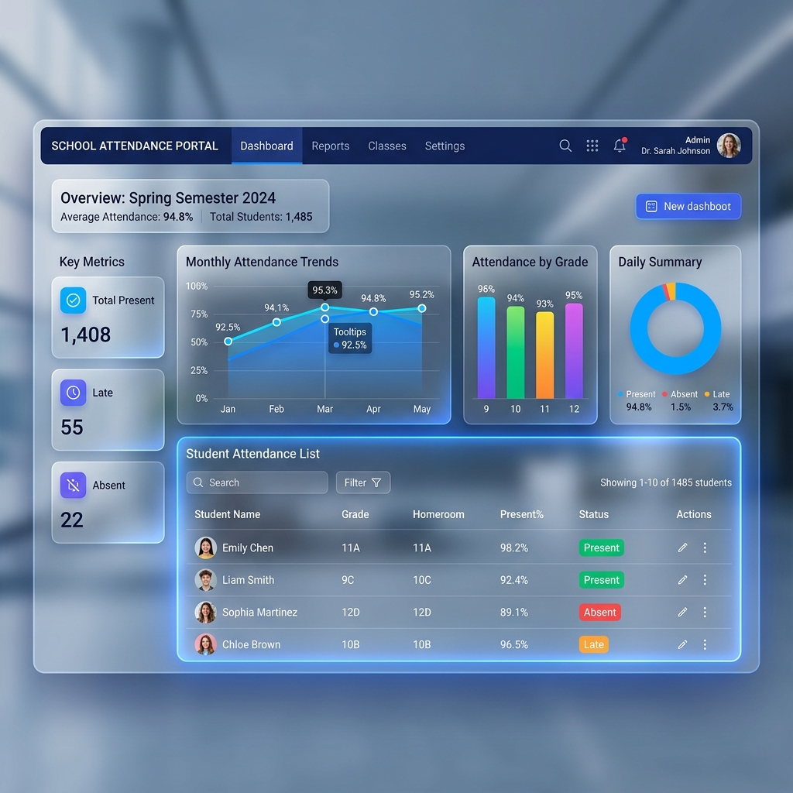Click the Absent bell-off icon

tap(74, 485)
